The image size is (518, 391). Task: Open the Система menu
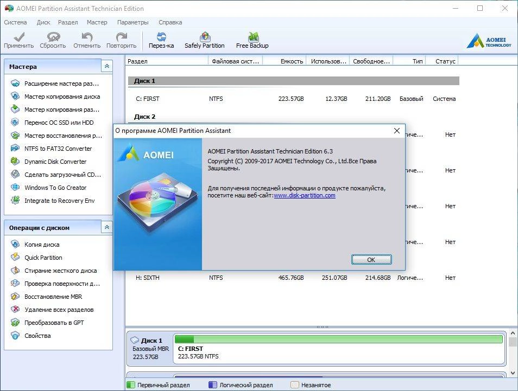(15, 22)
